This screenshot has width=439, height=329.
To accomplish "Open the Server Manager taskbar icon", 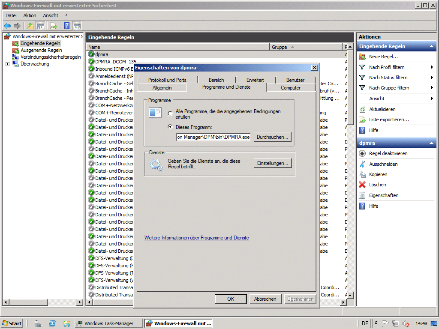I will click(x=38, y=323).
